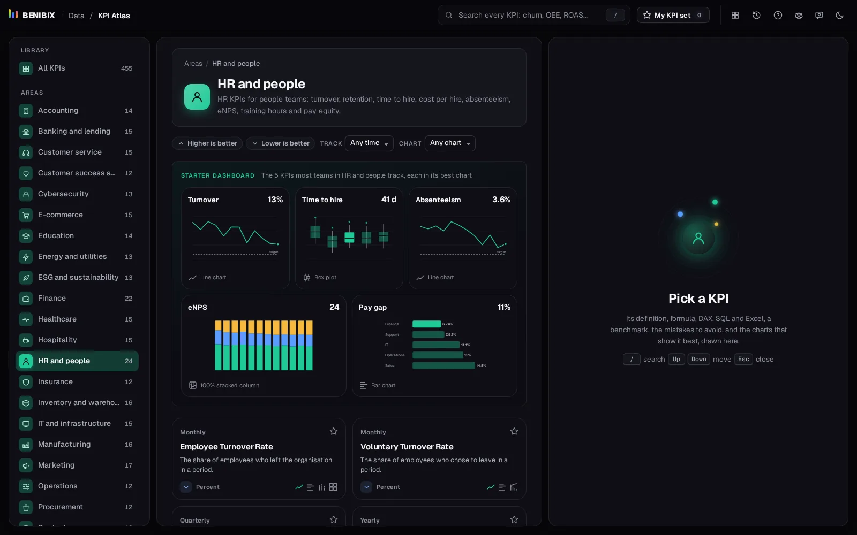Open the Procurement area
The width and height of the screenshot is (857, 535).
coord(77,507)
